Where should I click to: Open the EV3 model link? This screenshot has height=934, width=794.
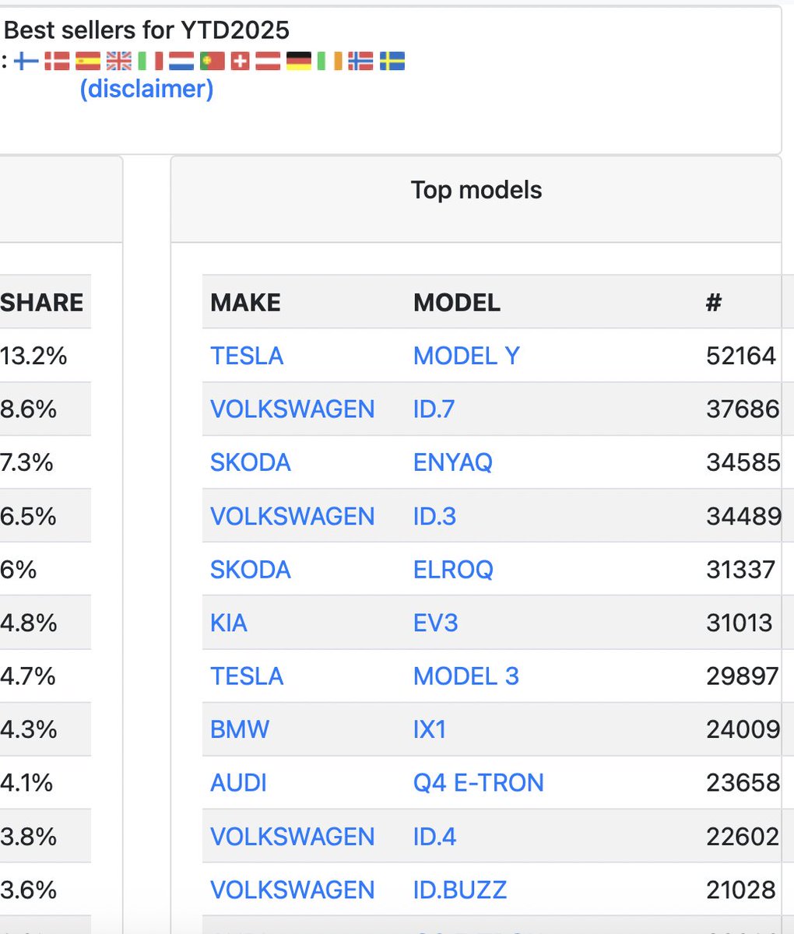(x=436, y=623)
